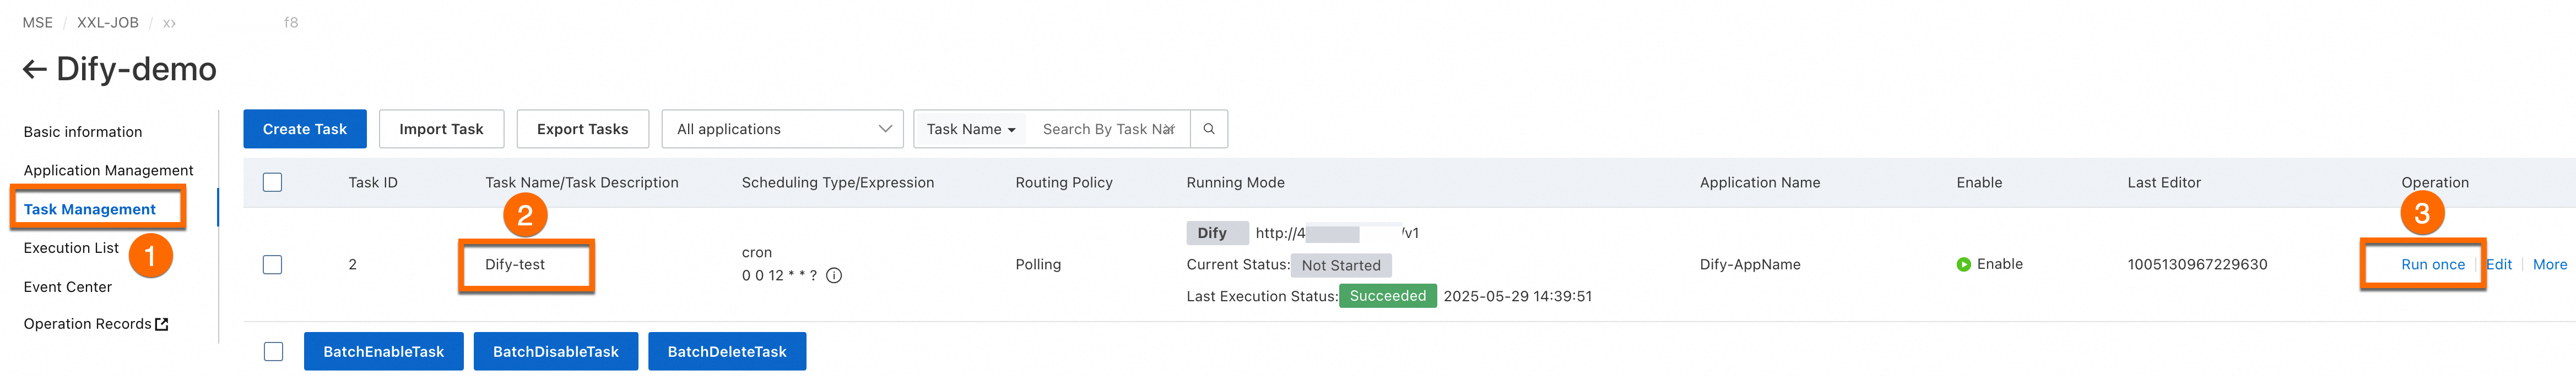This screenshot has width=2576, height=376.
Task: Toggle the select-all checkbox in table header
Action: [272, 183]
